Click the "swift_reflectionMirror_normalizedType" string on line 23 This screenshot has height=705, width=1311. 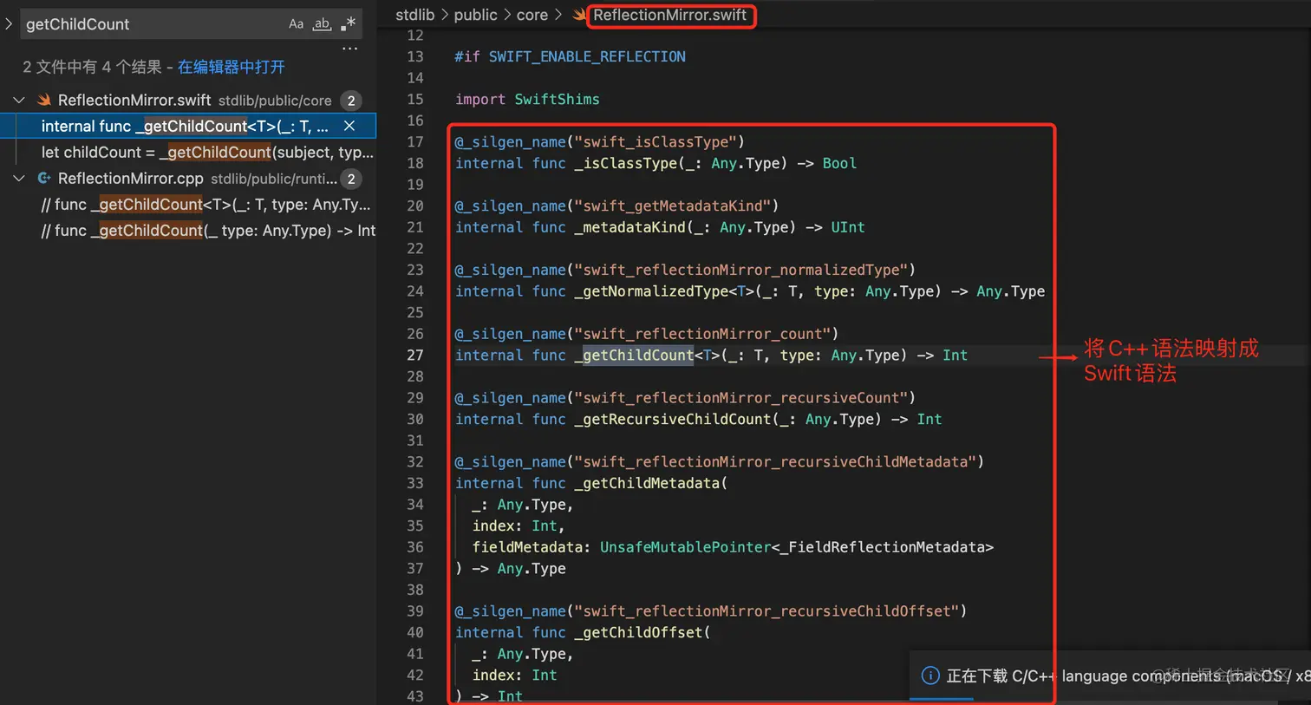point(740,271)
